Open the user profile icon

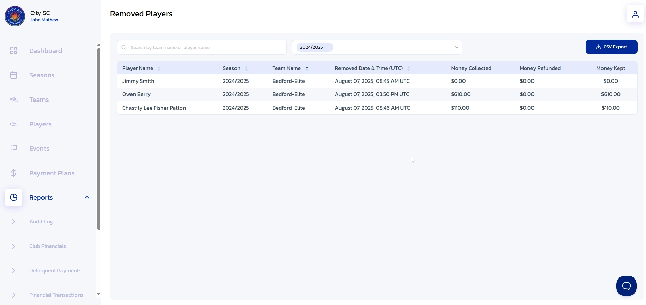(635, 14)
